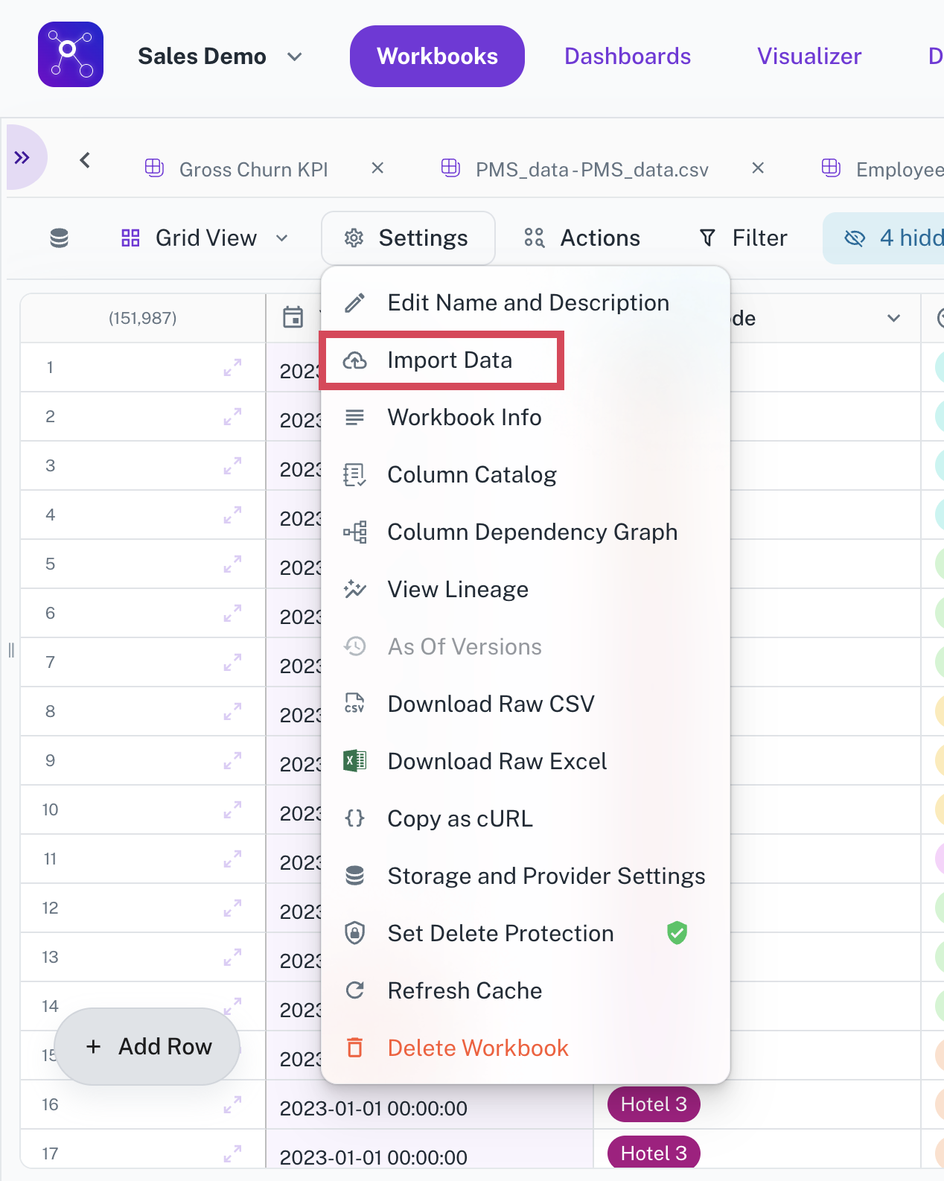Click the Hotel 3 tag in row 17
The width and height of the screenshot is (944, 1181).
point(654,1153)
